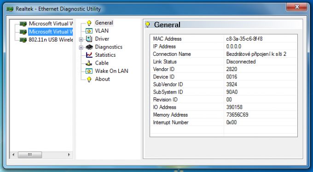313x172 pixels.
Task: Click the Realtek app icon in title bar
Action: pyautogui.click(x=10, y=9)
